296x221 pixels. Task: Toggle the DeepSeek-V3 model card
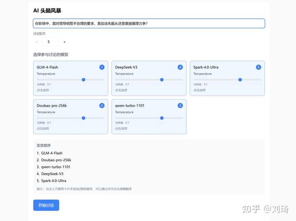[x=149, y=78]
